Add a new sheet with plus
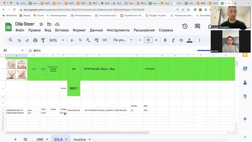 [15, 139]
